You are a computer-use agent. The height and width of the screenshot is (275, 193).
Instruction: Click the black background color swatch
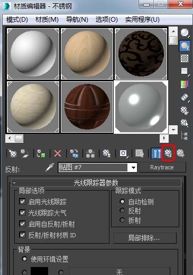pos(39,271)
